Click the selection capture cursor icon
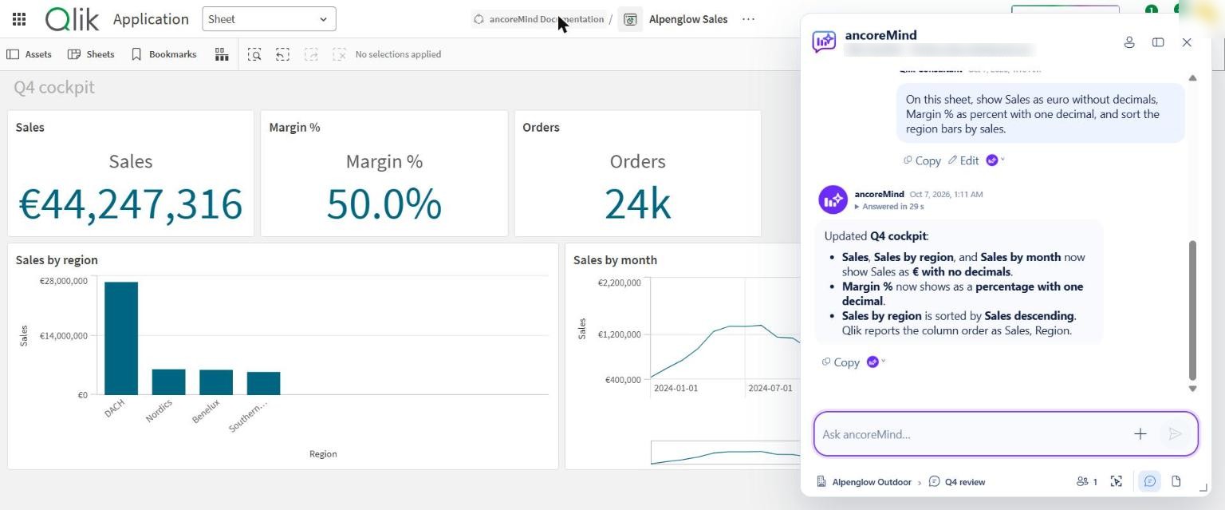This screenshot has width=1225, height=510. pyautogui.click(x=1117, y=481)
